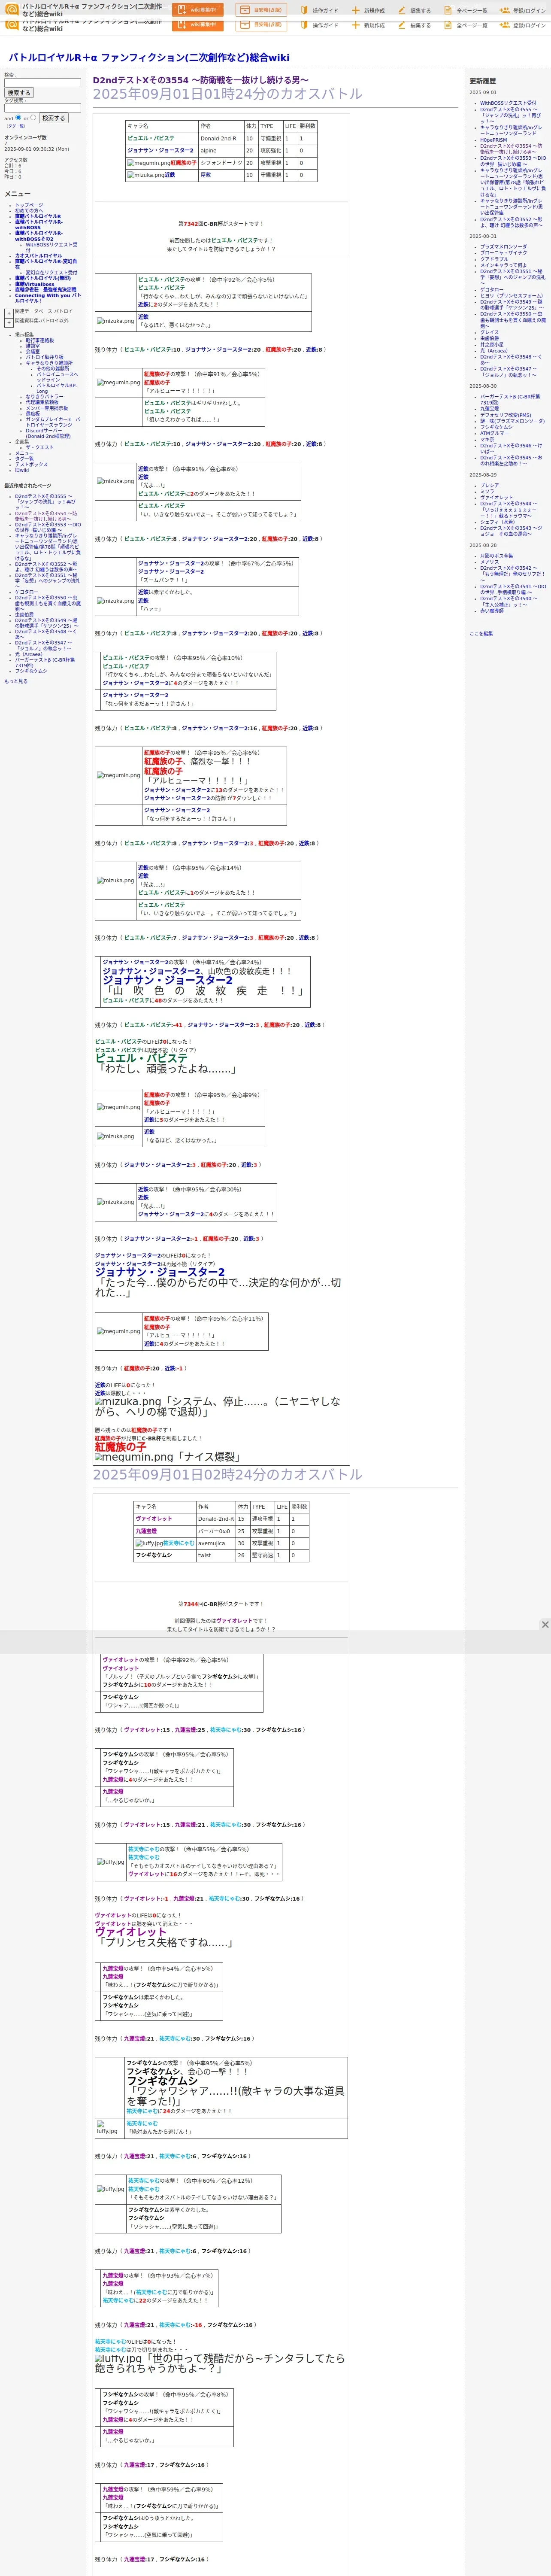Go to トップページ in the menu
The image size is (551, 2576).
pyautogui.click(x=29, y=205)
